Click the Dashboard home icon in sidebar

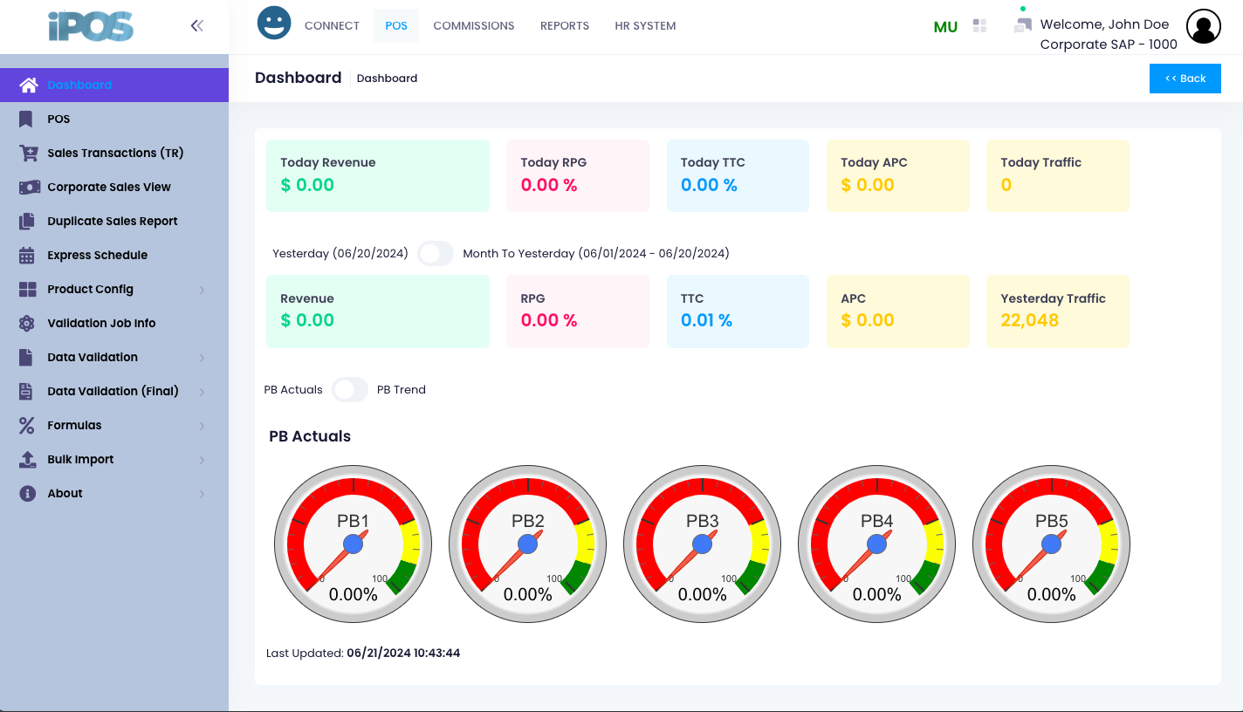[29, 85]
